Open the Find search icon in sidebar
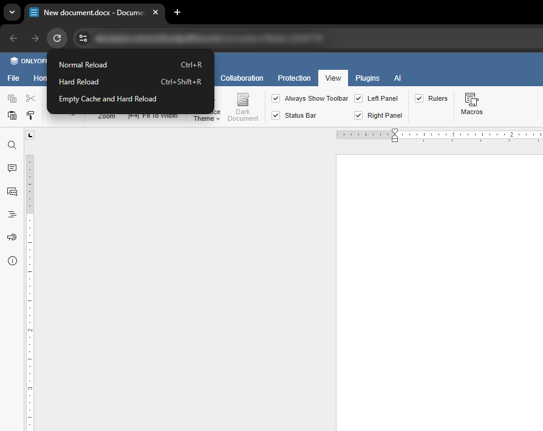Image resolution: width=543 pixels, height=431 pixels. (x=12, y=145)
